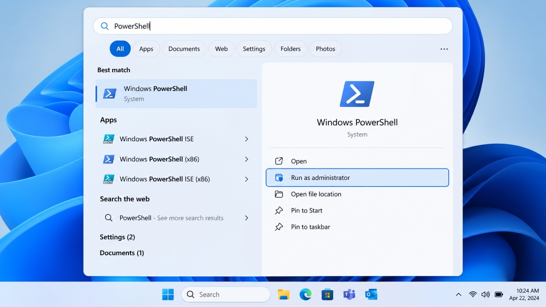Click the large PowerShell logo in preview pane
The height and width of the screenshot is (307, 546).
(357, 94)
